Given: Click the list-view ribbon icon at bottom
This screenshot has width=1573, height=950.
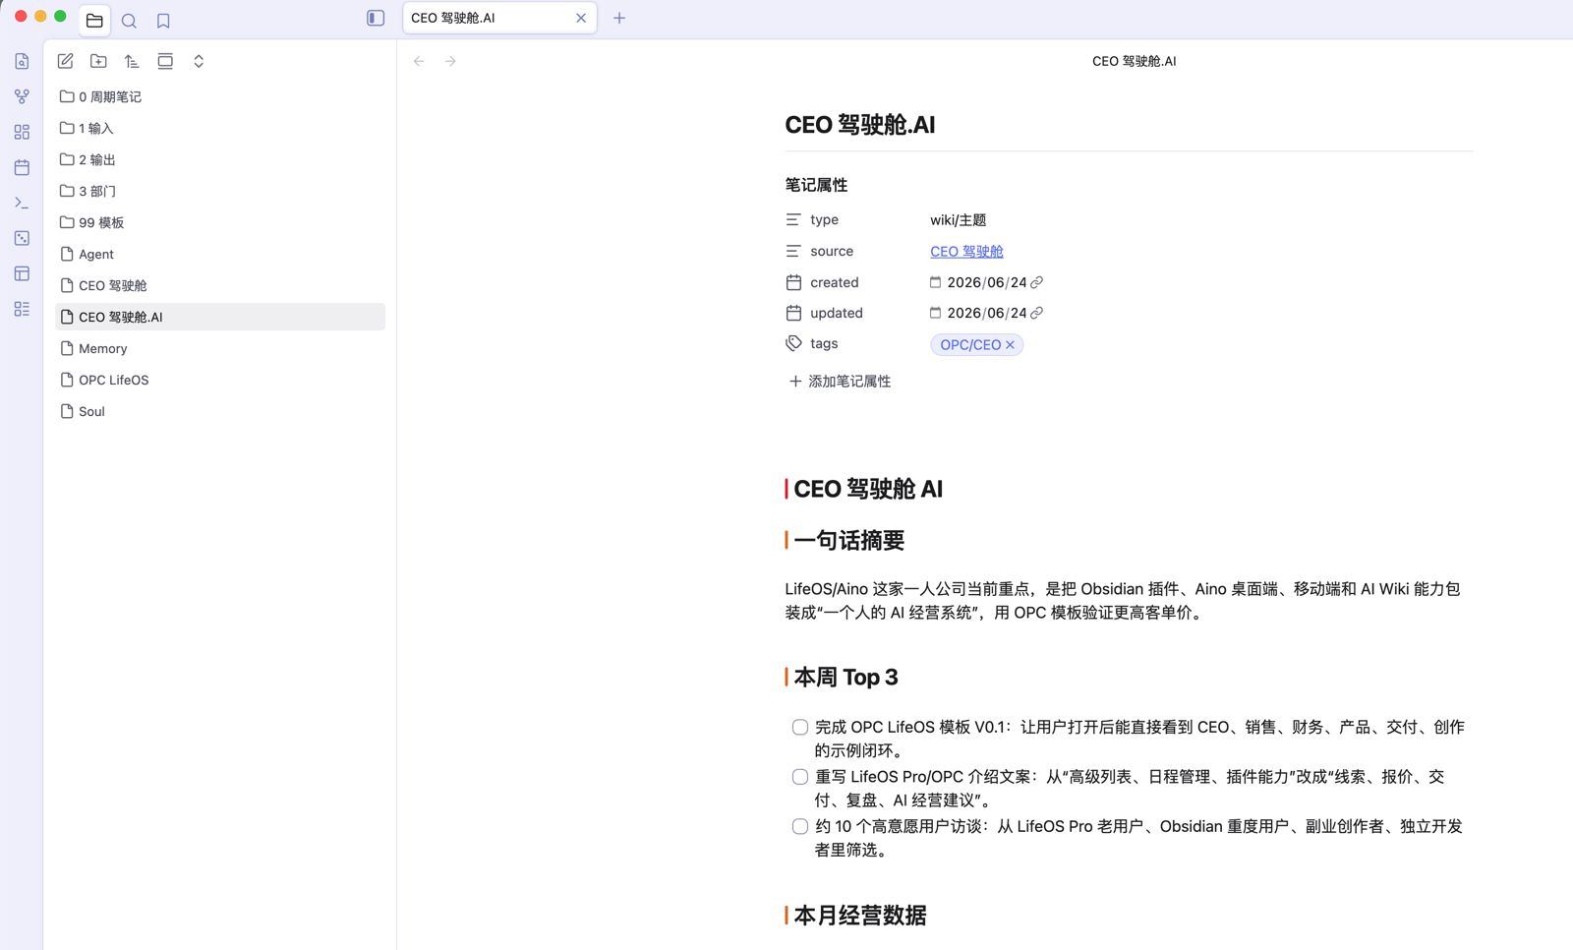Looking at the screenshot, I should pyautogui.click(x=22, y=309).
